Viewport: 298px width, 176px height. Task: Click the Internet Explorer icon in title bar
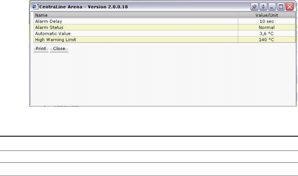(35, 7)
